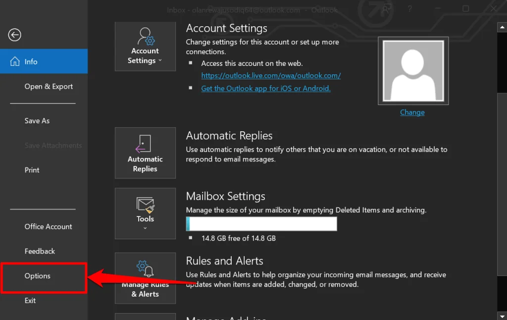This screenshot has height=320, width=507.
Task: Click the account icon in the title bar
Action: click(386, 9)
